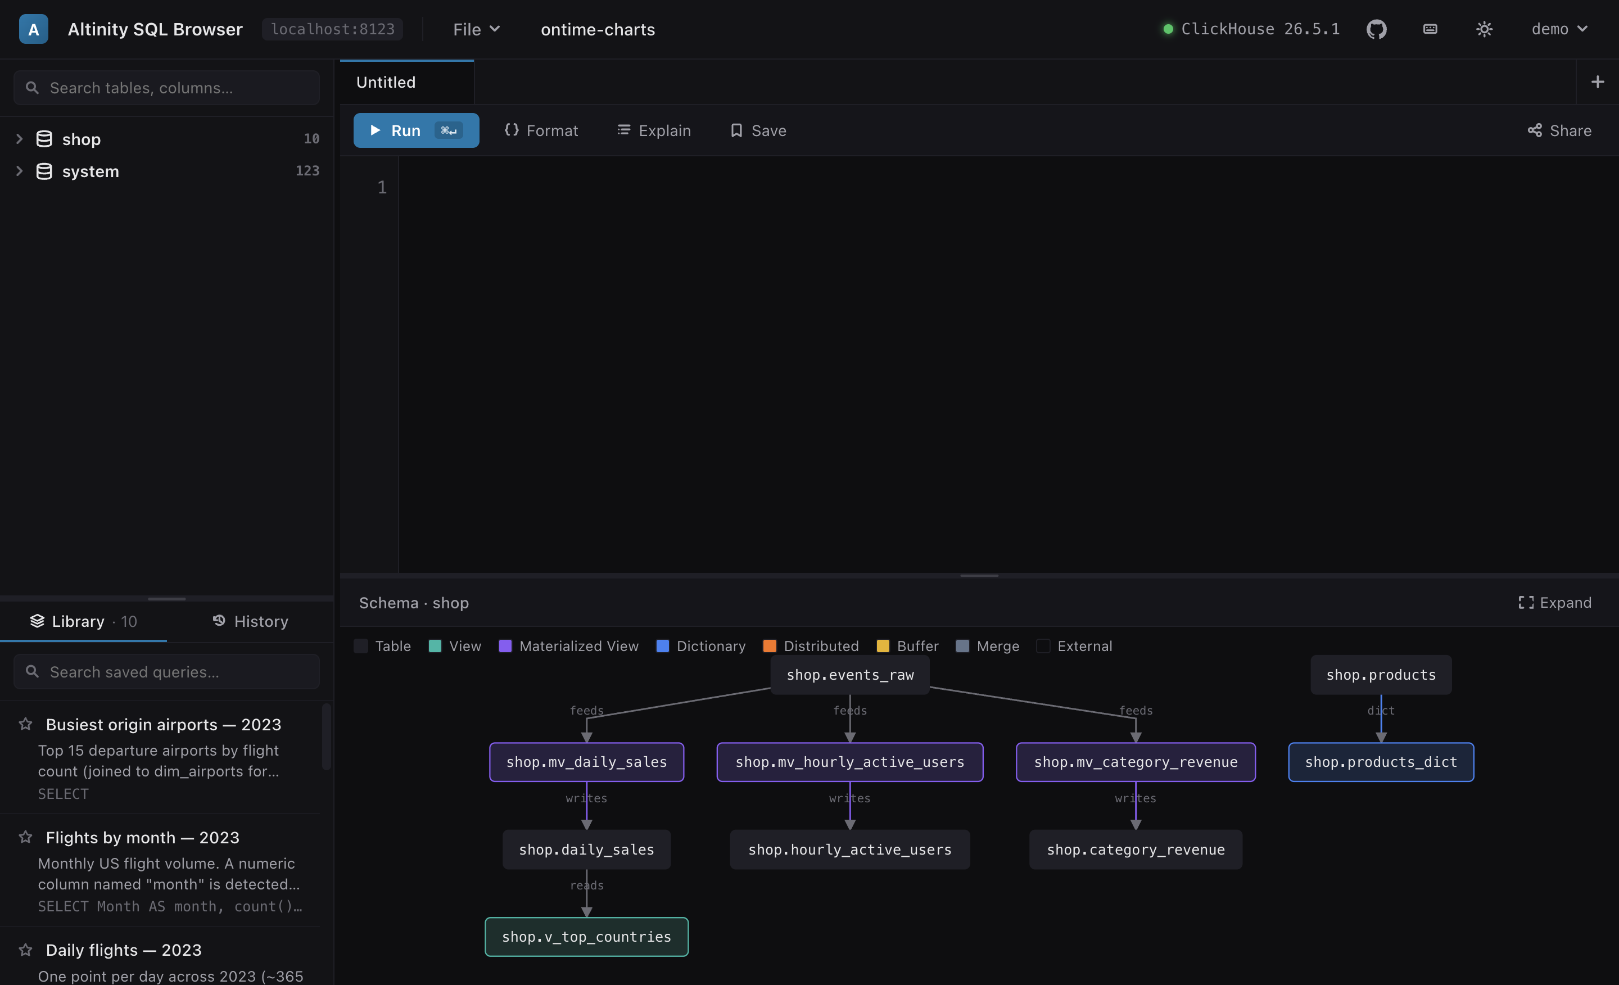Image resolution: width=1619 pixels, height=985 pixels.
Task: Click the sidebar library panel splitter handle
Action: 167,599
